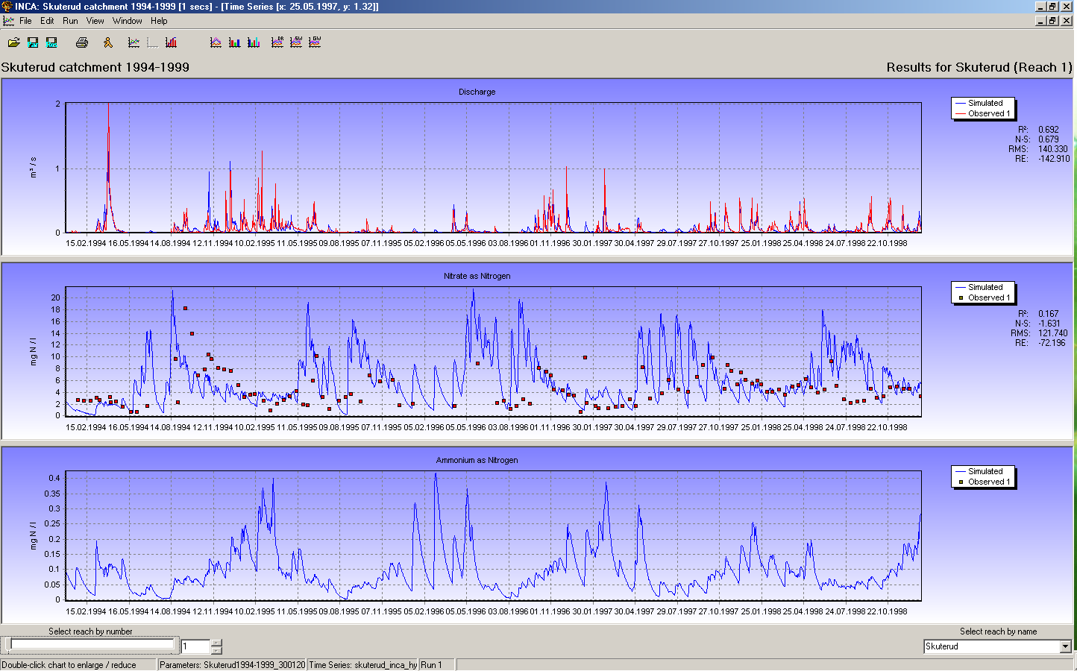Minimize the inner child window
The height and width of the screenshot is (671, 1077).
tap(1041, 21)
